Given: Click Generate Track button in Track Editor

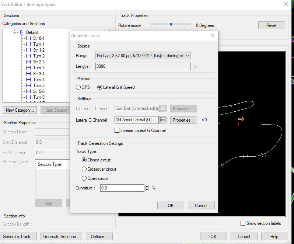Looking at the screenshot, I should 18,237.
